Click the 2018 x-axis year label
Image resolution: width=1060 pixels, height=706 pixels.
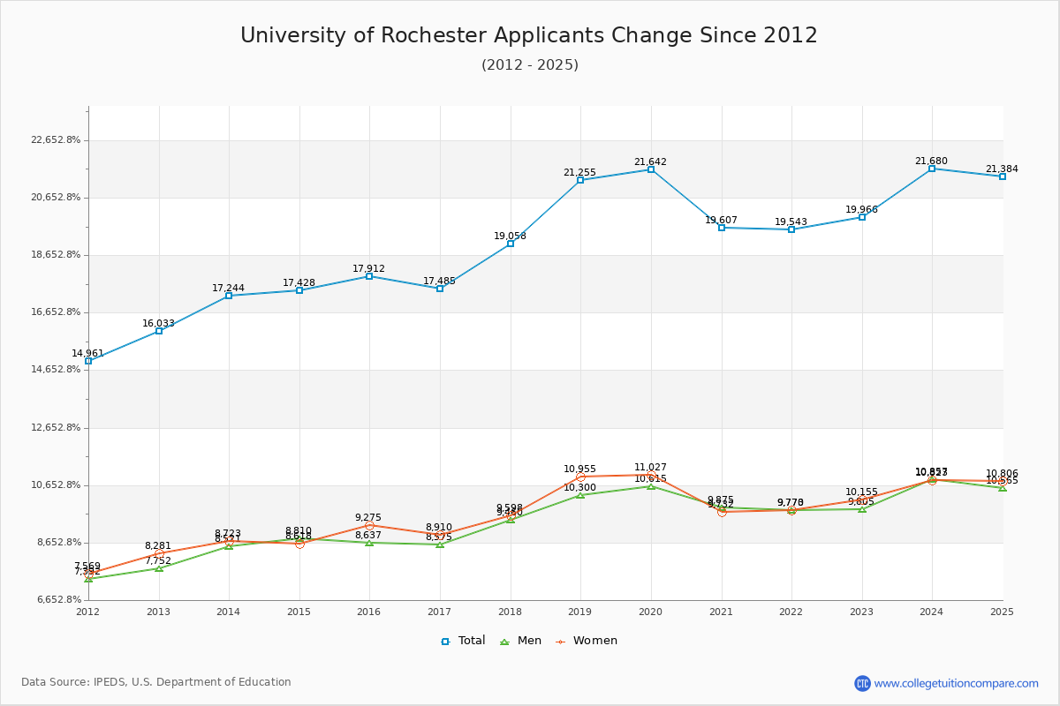coord(509,610)
